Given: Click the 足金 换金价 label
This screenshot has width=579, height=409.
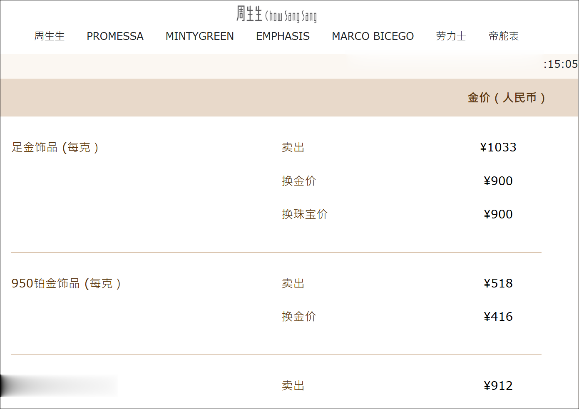Looking at the screenshot, I should coord(299,181).
